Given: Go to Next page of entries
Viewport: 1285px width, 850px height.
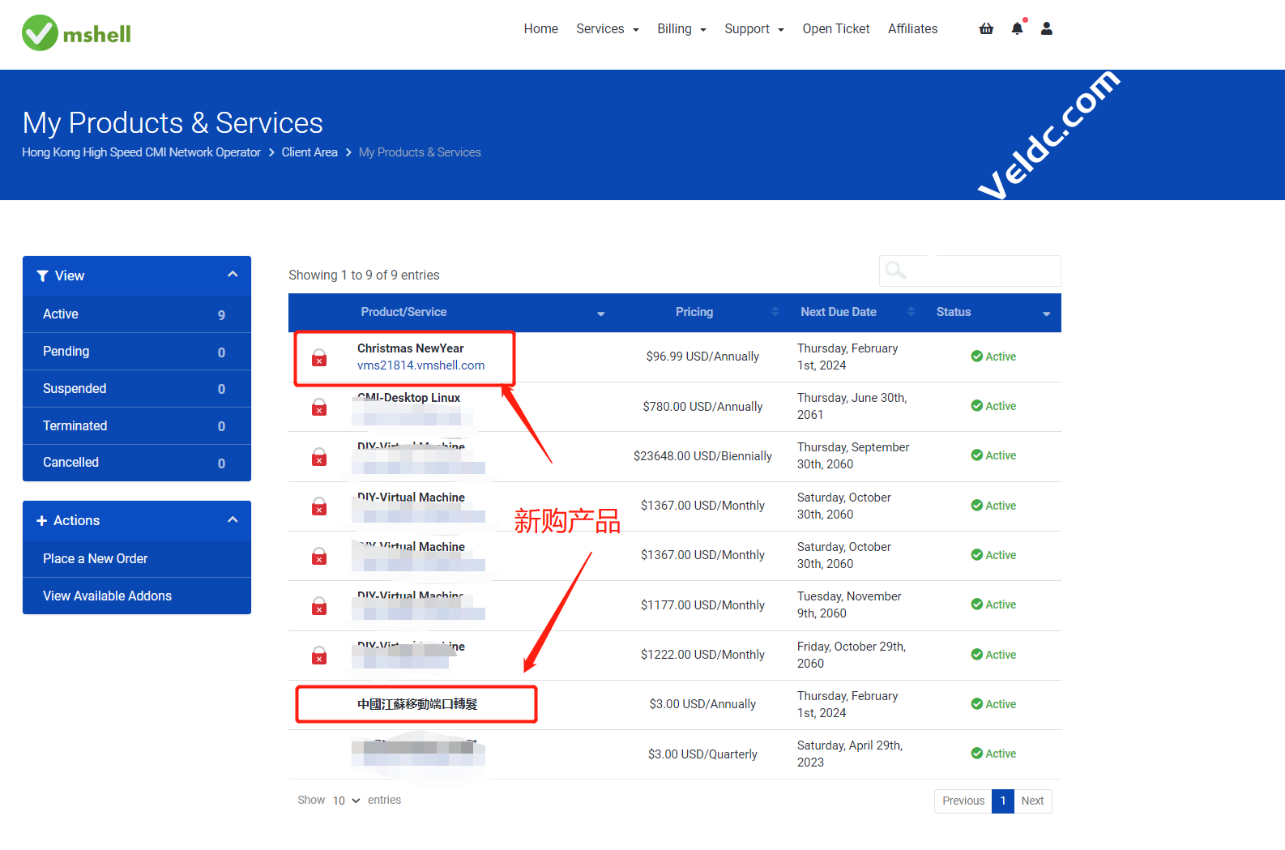Looking at the screenshot, I should pos(1032,801).
